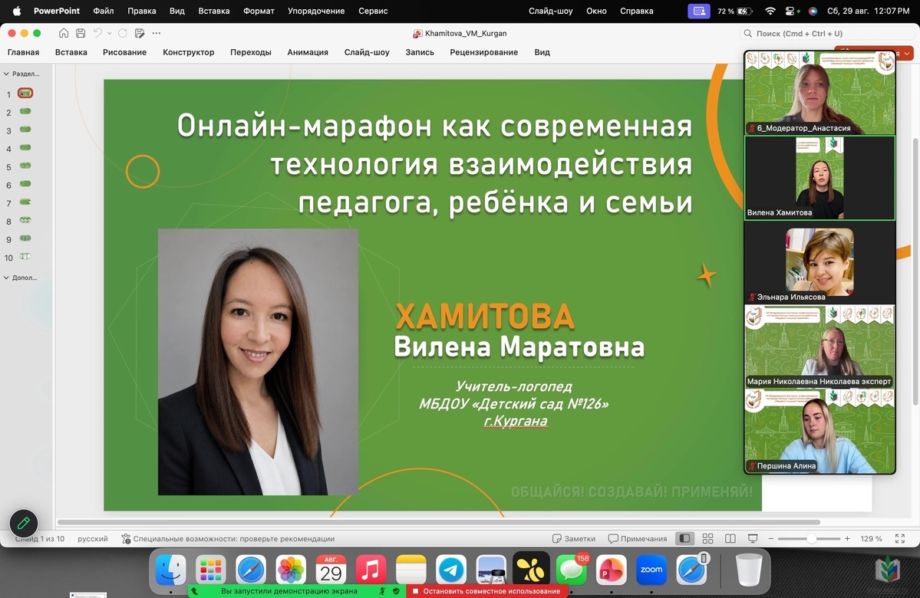Image resolution: width=920 pixels, height=598 pixels.
Task: Click the Home icon in title bar
Action: (x=64, y=34)
